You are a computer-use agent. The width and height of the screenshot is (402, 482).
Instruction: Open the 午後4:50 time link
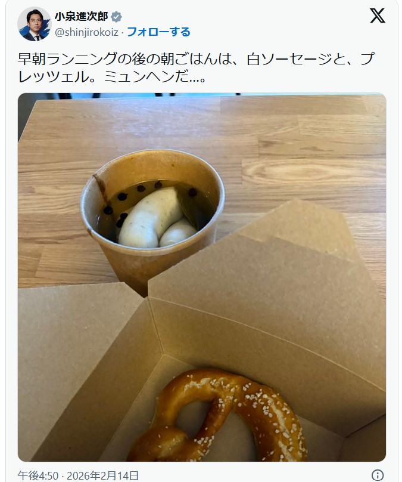click(x=38, y=475)
